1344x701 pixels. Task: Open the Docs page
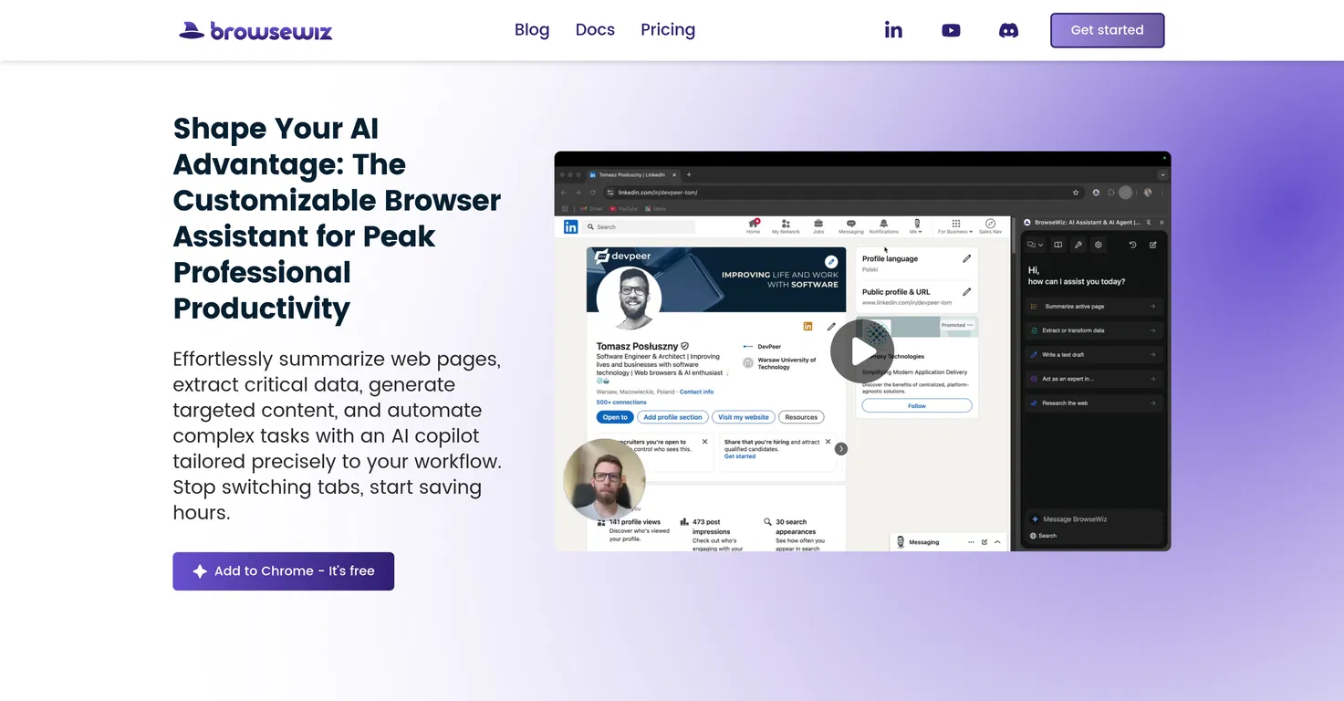tap(595, 30)
